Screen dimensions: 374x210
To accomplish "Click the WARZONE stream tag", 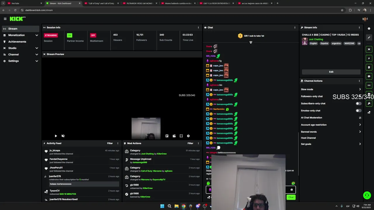I will click(349, 43).
